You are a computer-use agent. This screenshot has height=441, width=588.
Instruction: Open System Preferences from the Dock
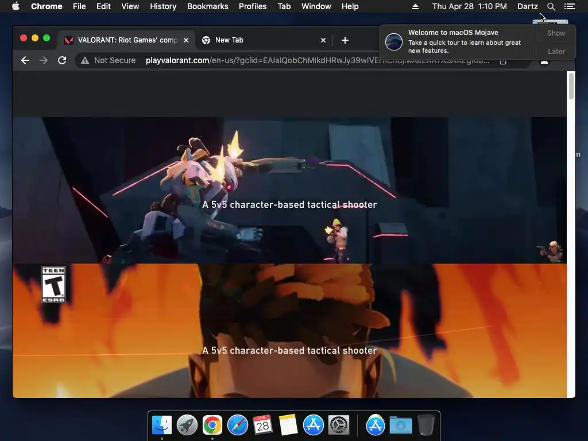339,425
